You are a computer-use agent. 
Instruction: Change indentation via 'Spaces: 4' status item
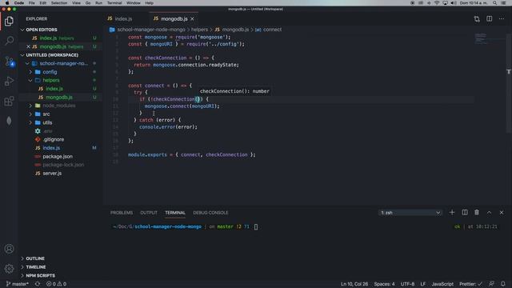point(384,284)
